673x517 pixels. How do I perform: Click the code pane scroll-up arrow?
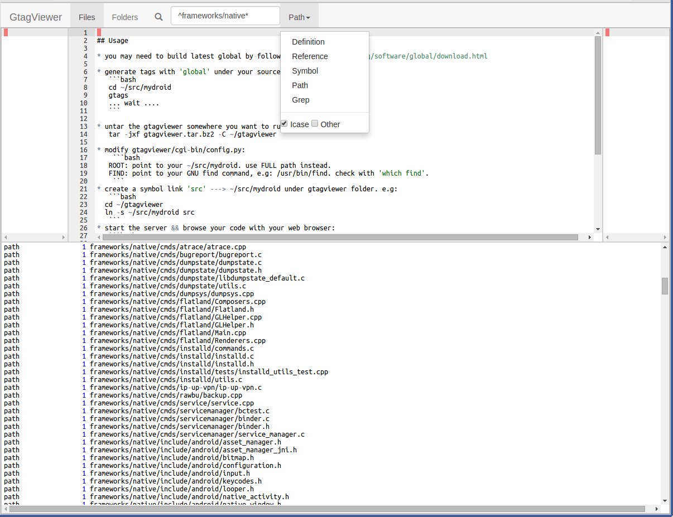click(x=598, y=32)
